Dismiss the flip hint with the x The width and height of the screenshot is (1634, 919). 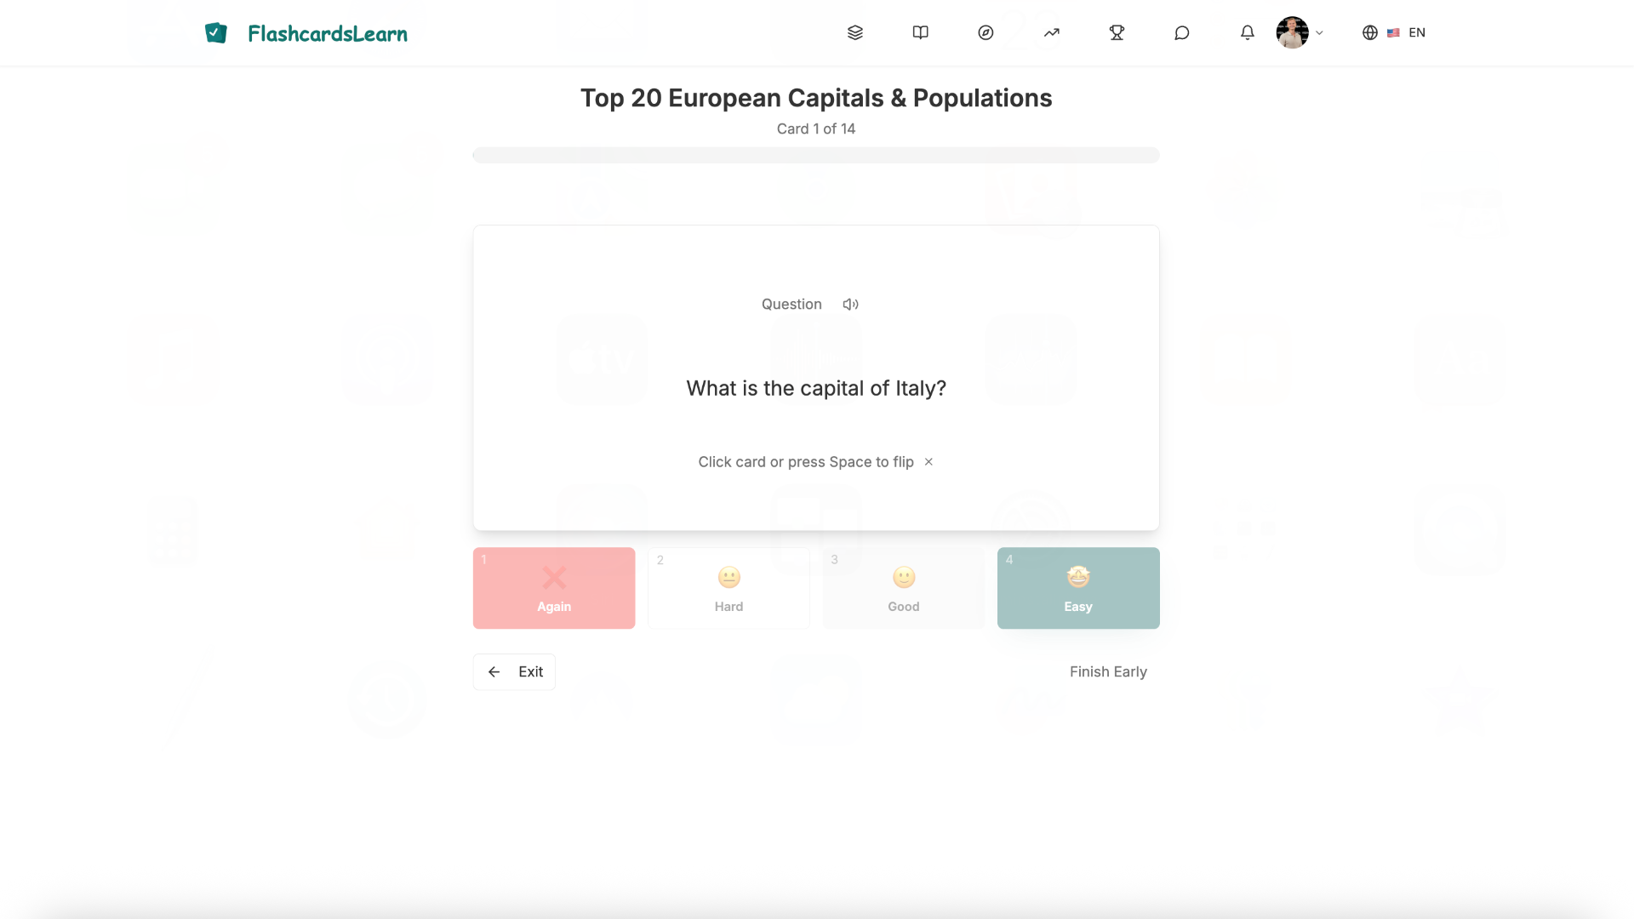[928, 462]
